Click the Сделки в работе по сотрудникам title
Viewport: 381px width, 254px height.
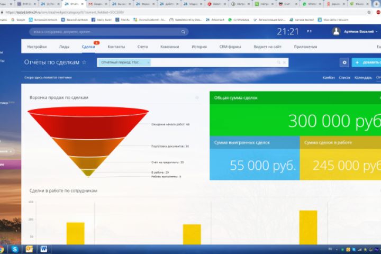point(63,191)
